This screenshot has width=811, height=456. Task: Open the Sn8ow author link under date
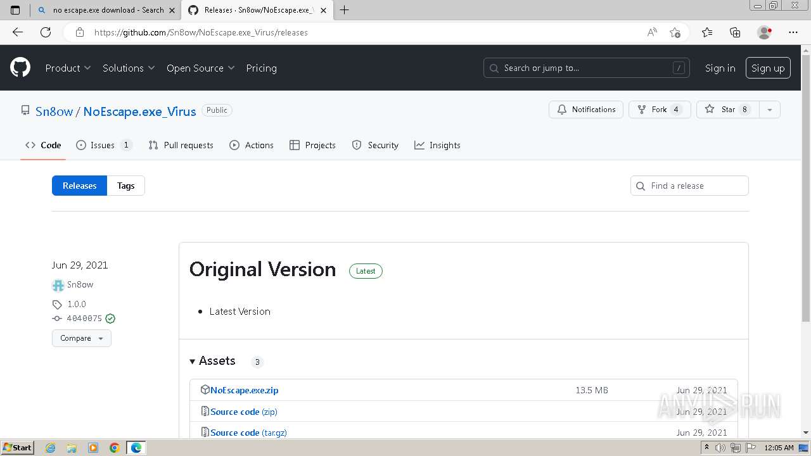80,285
